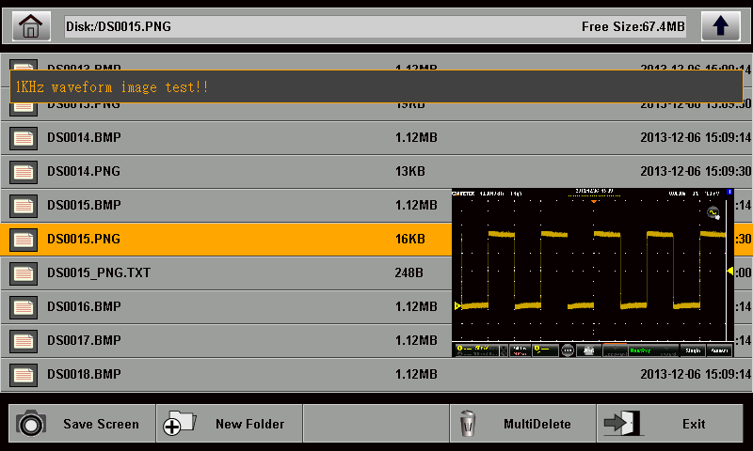The width and height of the screenshot is (753, 451).
Task: Click the 13KB size of DS0014.PNG
Action: tap(410, 171)
